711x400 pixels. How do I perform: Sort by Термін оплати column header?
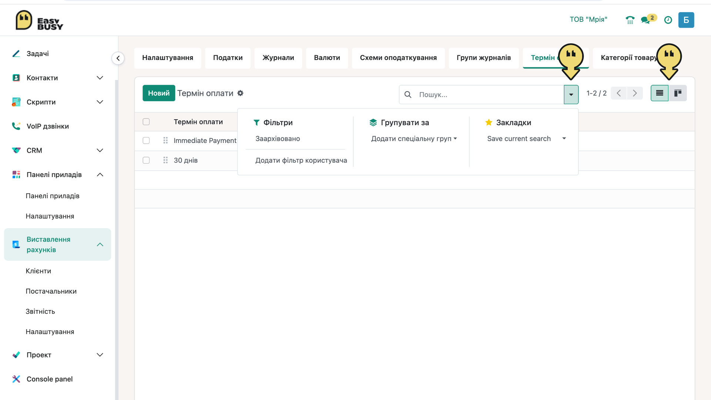click(x=198, y=122)
